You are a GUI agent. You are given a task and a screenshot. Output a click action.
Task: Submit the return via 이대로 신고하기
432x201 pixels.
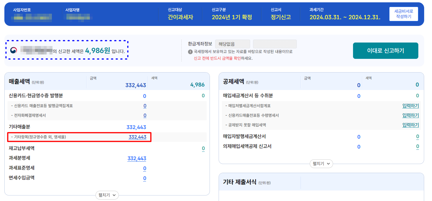(385, 50)
